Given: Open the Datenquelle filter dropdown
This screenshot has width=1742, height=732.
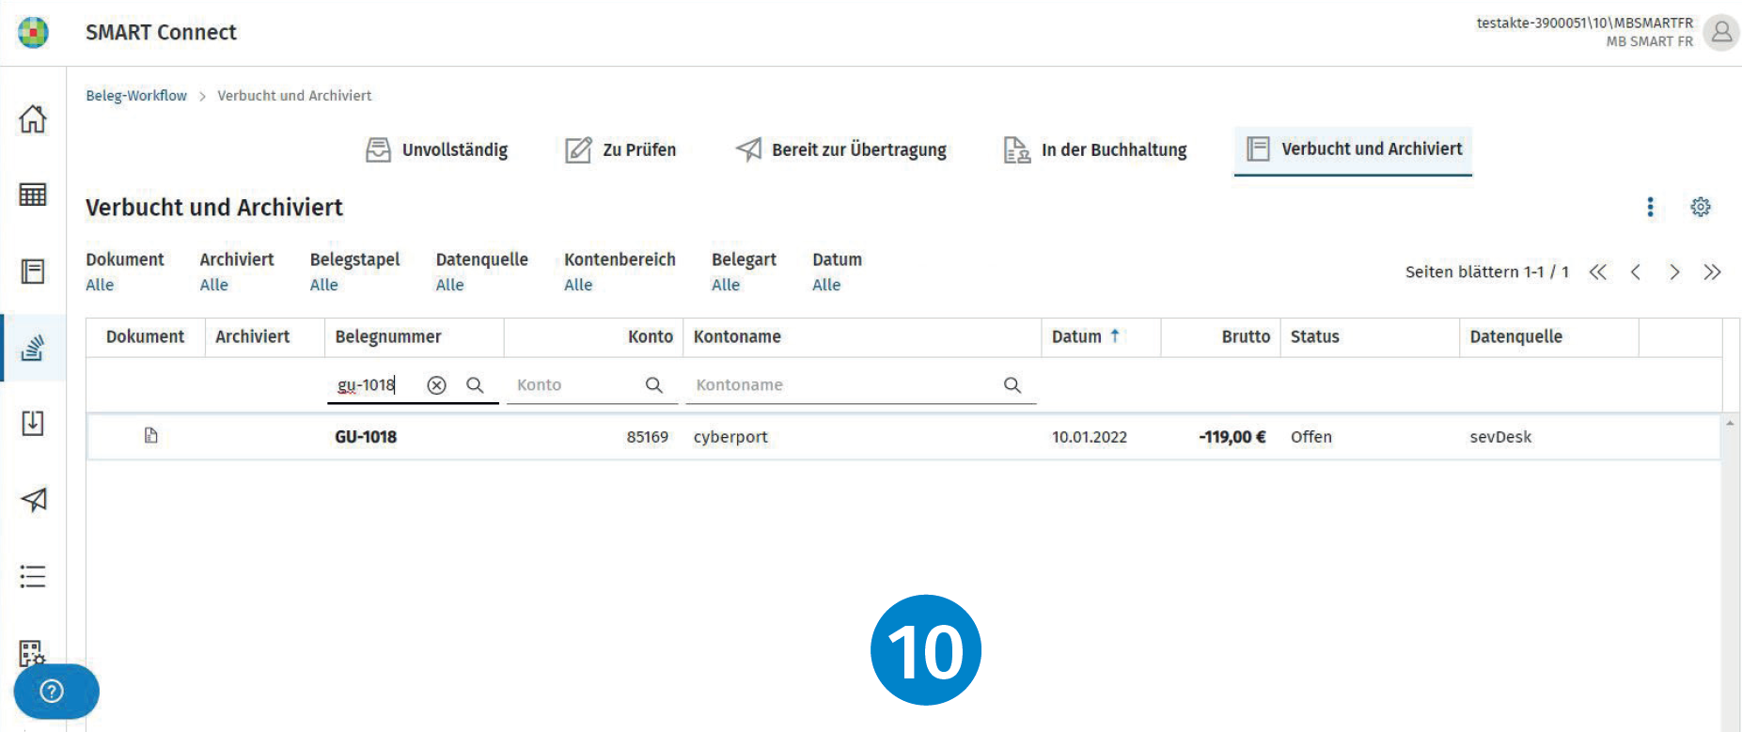Looking at the screenshot, I should pos(449,285).
